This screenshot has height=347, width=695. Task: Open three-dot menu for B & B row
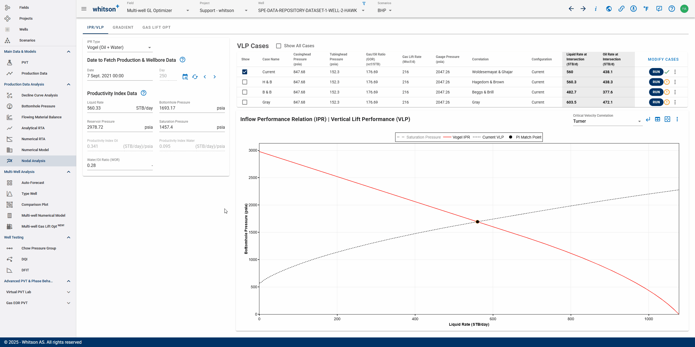click(675, 92)
